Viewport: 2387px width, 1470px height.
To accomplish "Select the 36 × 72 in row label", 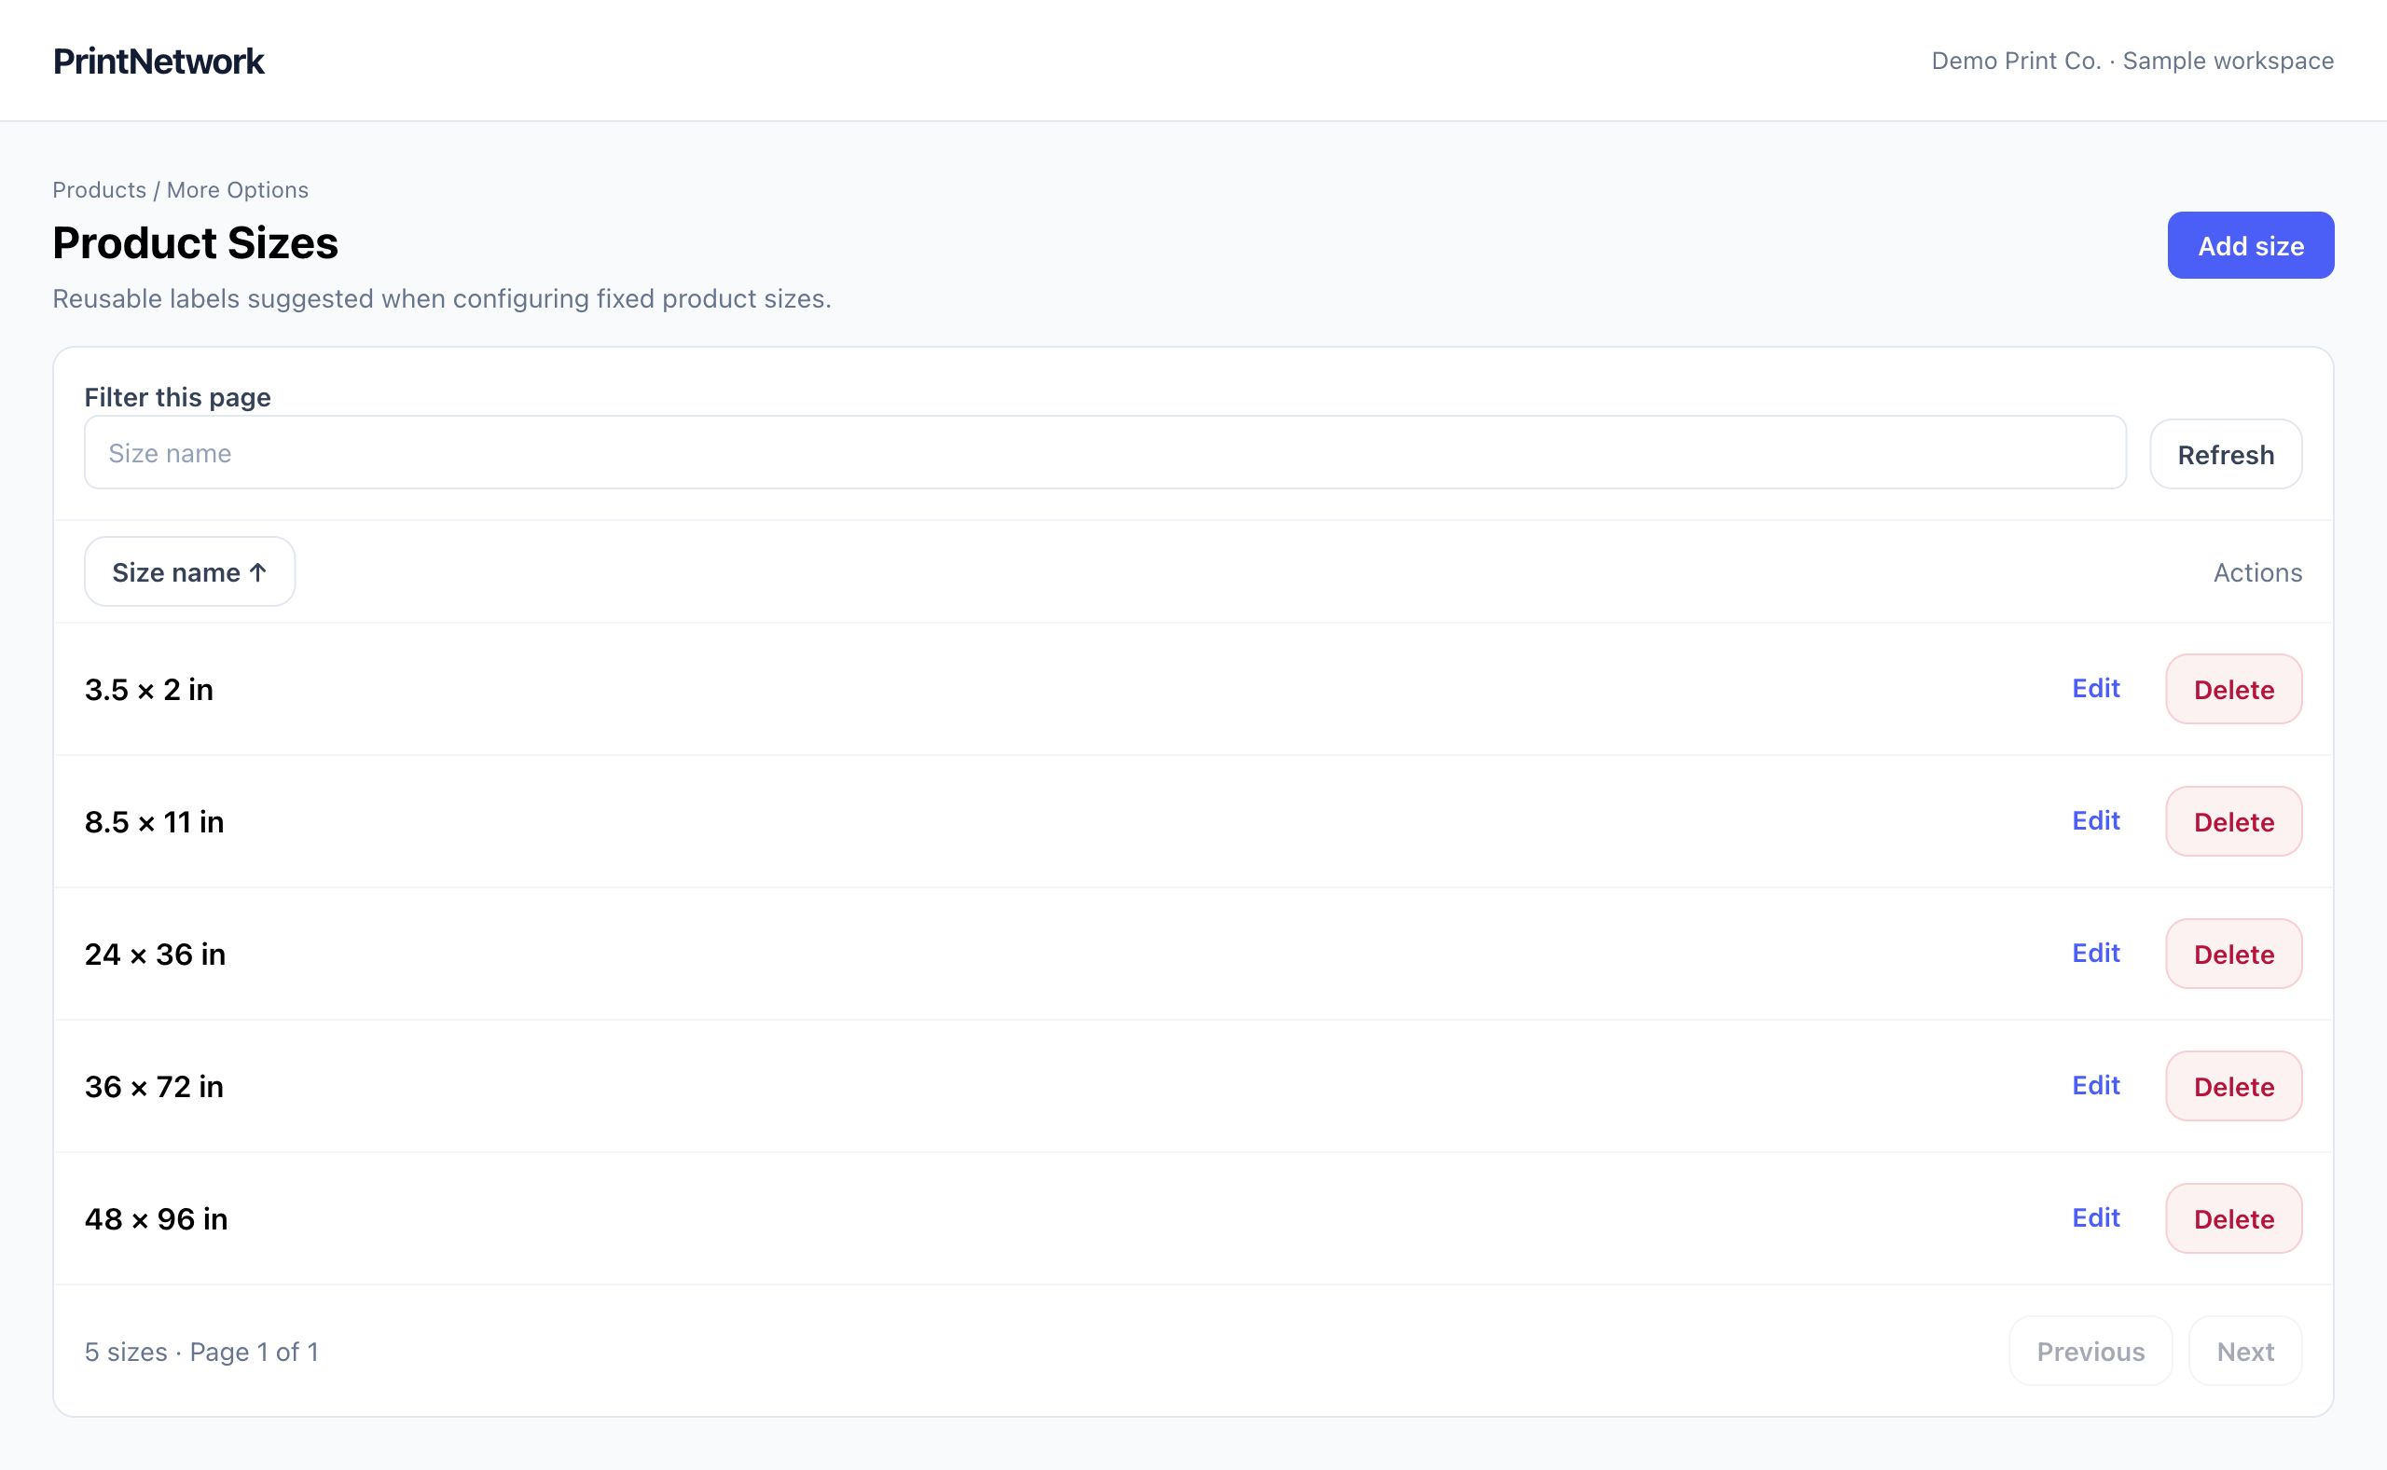I will (x=155, y=1086).
